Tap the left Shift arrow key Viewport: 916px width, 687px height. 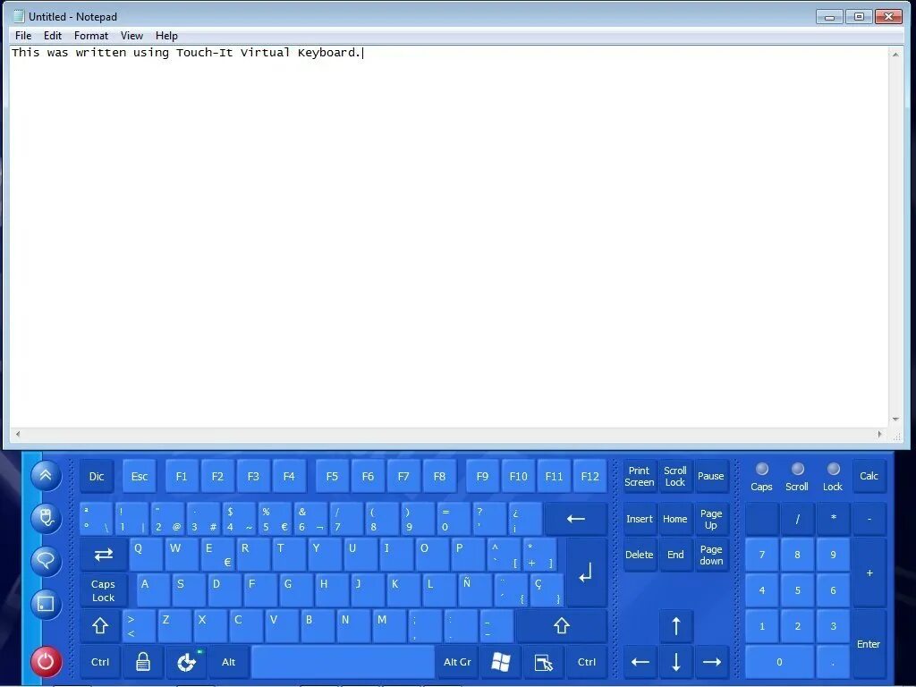point(100,625)
